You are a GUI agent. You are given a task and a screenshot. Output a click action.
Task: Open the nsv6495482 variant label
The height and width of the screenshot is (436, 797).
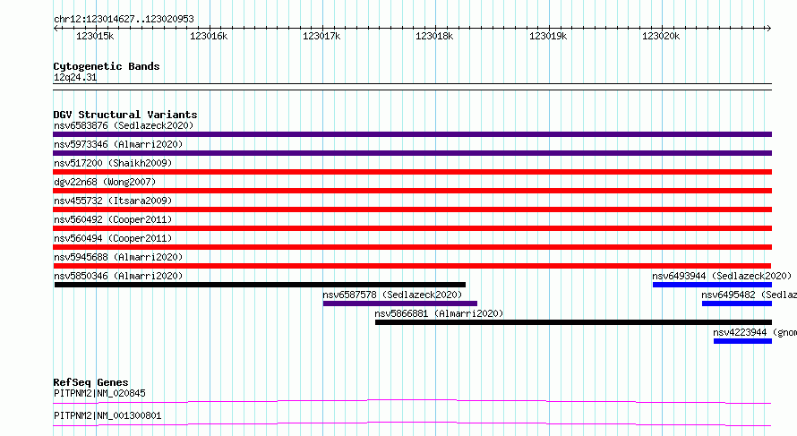pos(750,295)
